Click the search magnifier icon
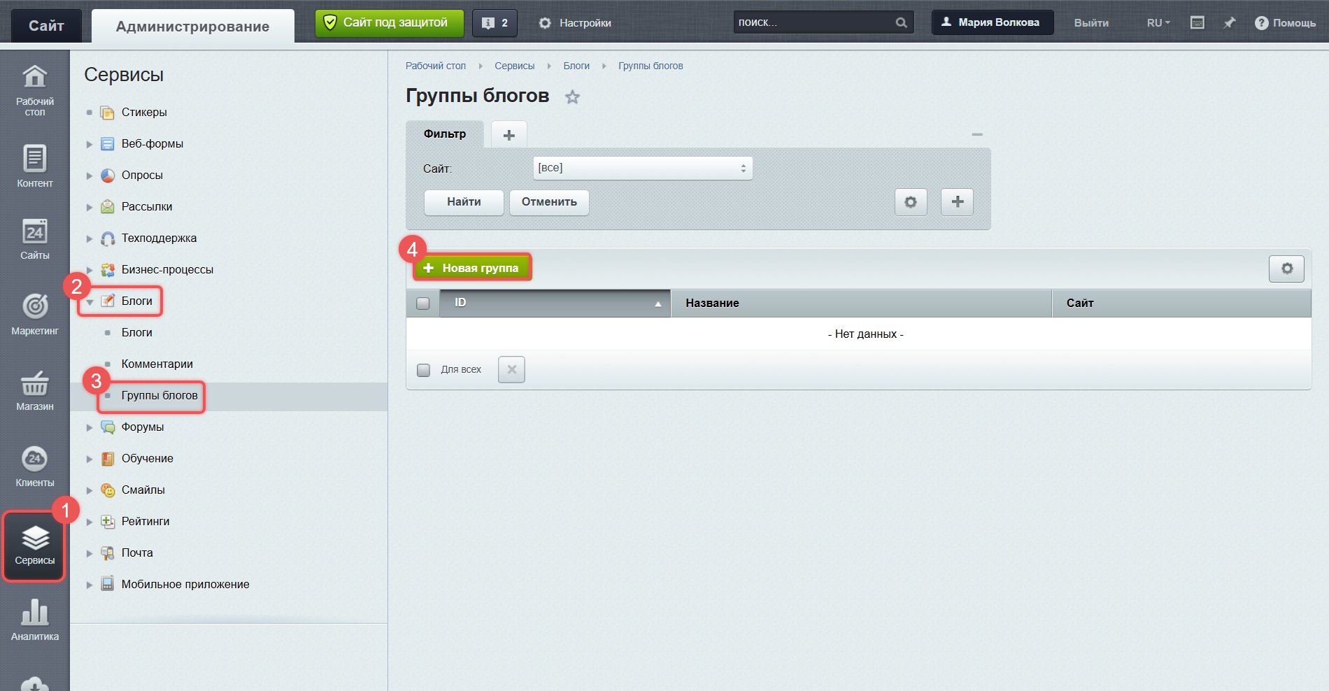 coord(902,23)
